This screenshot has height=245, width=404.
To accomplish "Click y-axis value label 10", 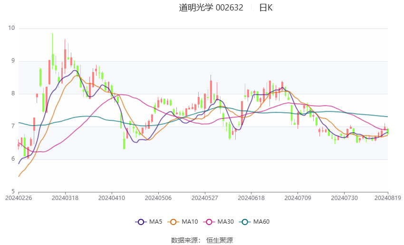I will (11, 28).
